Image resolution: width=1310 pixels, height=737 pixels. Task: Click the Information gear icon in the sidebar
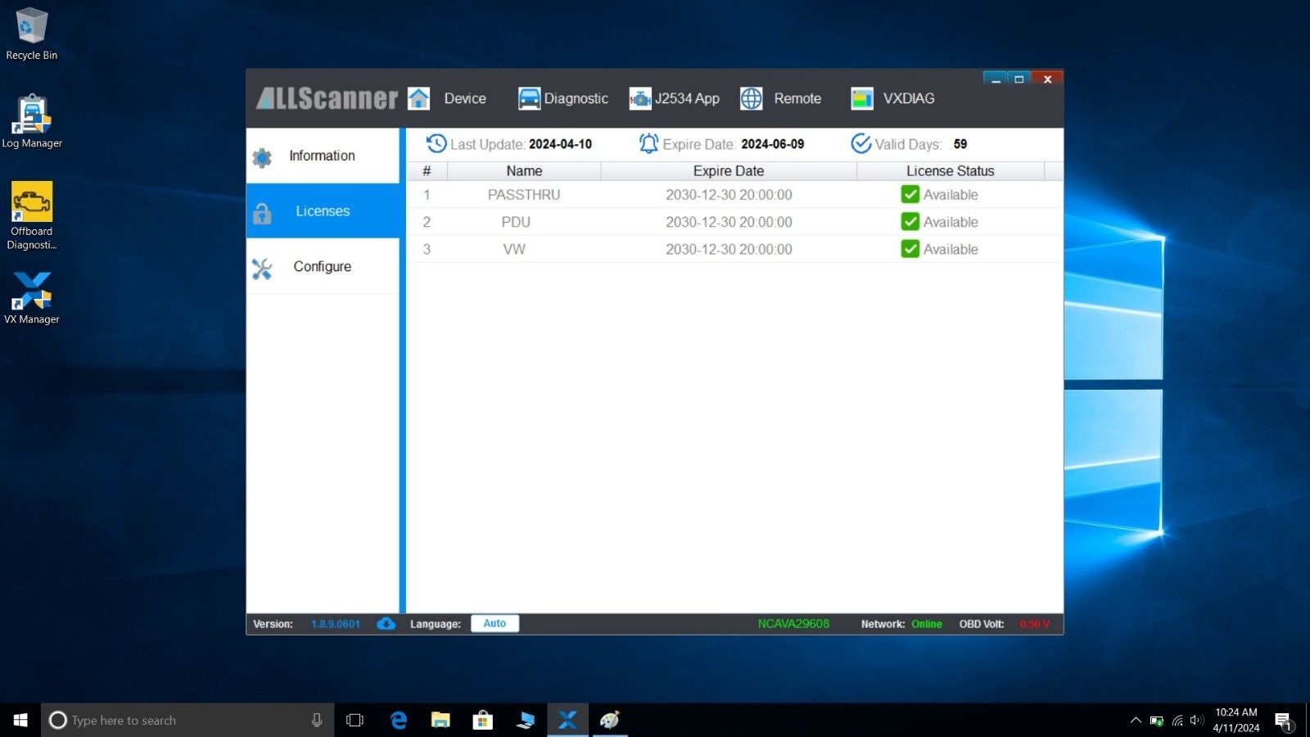262,158
